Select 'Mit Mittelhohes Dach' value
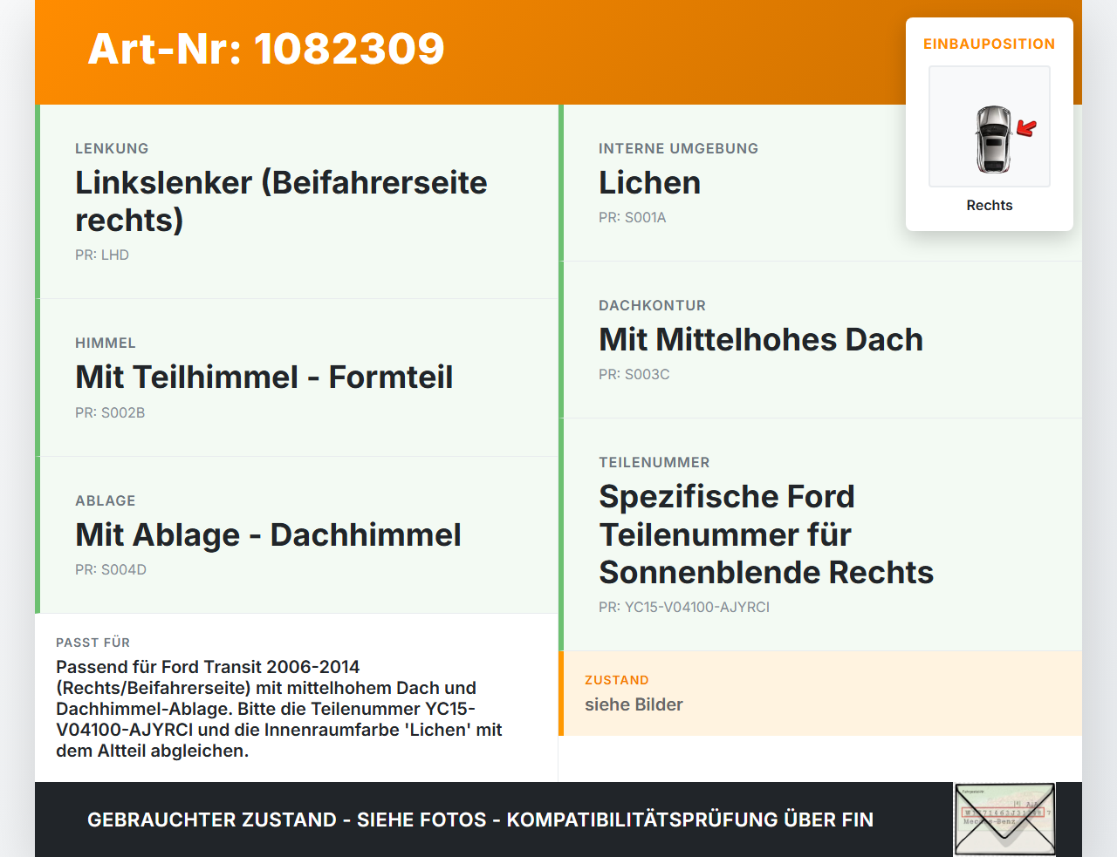The image size is (1117, 857). [x=761, y=339]
